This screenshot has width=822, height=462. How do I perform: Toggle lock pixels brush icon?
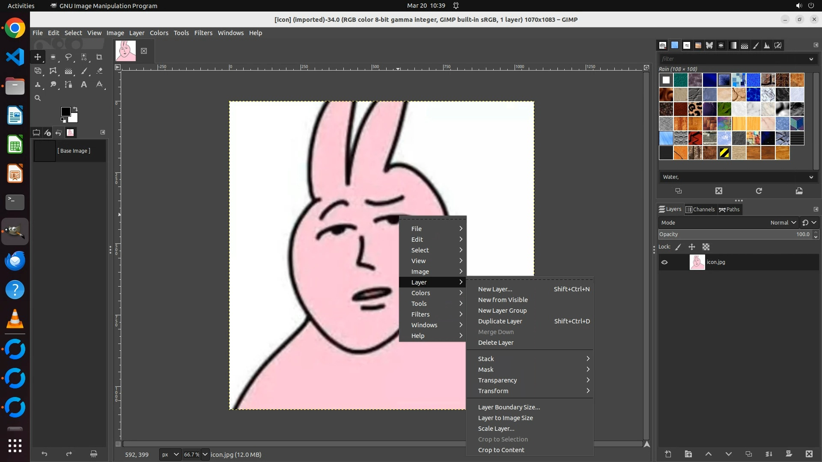point(678,247)
